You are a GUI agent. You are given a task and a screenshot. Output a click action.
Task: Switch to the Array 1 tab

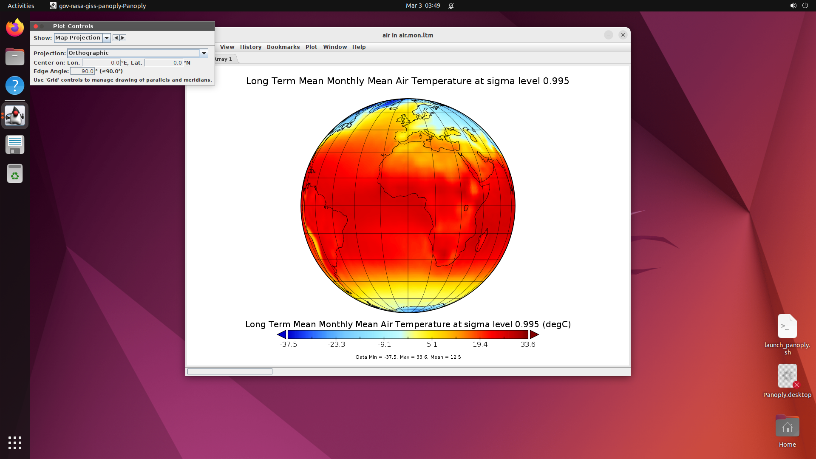(224, 59)
